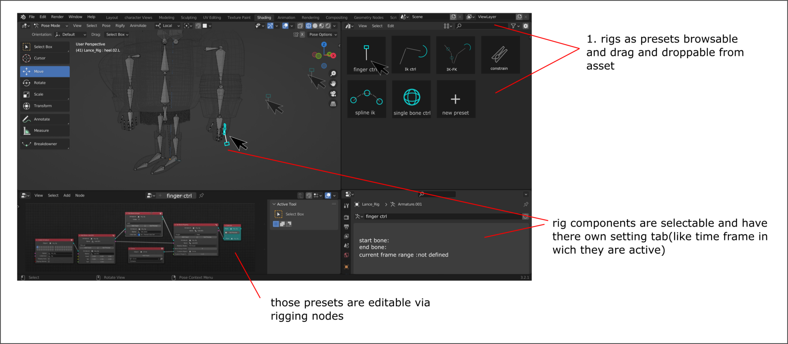Image resolution: width=788 pixels, height=344 pixels.
Task: Open Render properties tab icon
Action: (346, 217)
